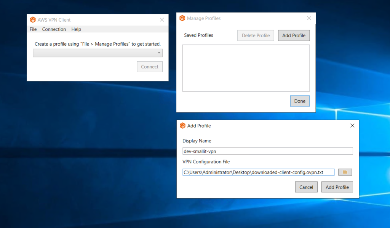The image size is (390, 228).
Task: Click the Display Name field showing dev-smallit-vpn
Action: [267, 151]
